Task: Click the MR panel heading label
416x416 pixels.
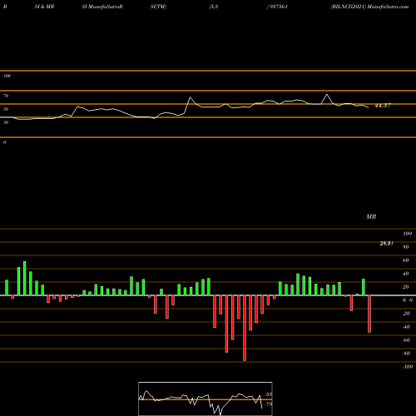Action: 371,216
